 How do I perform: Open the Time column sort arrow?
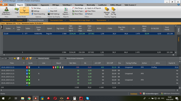[24, 63]
